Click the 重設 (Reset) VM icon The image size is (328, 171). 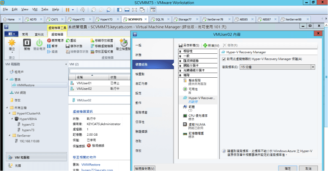coord(68,40)
